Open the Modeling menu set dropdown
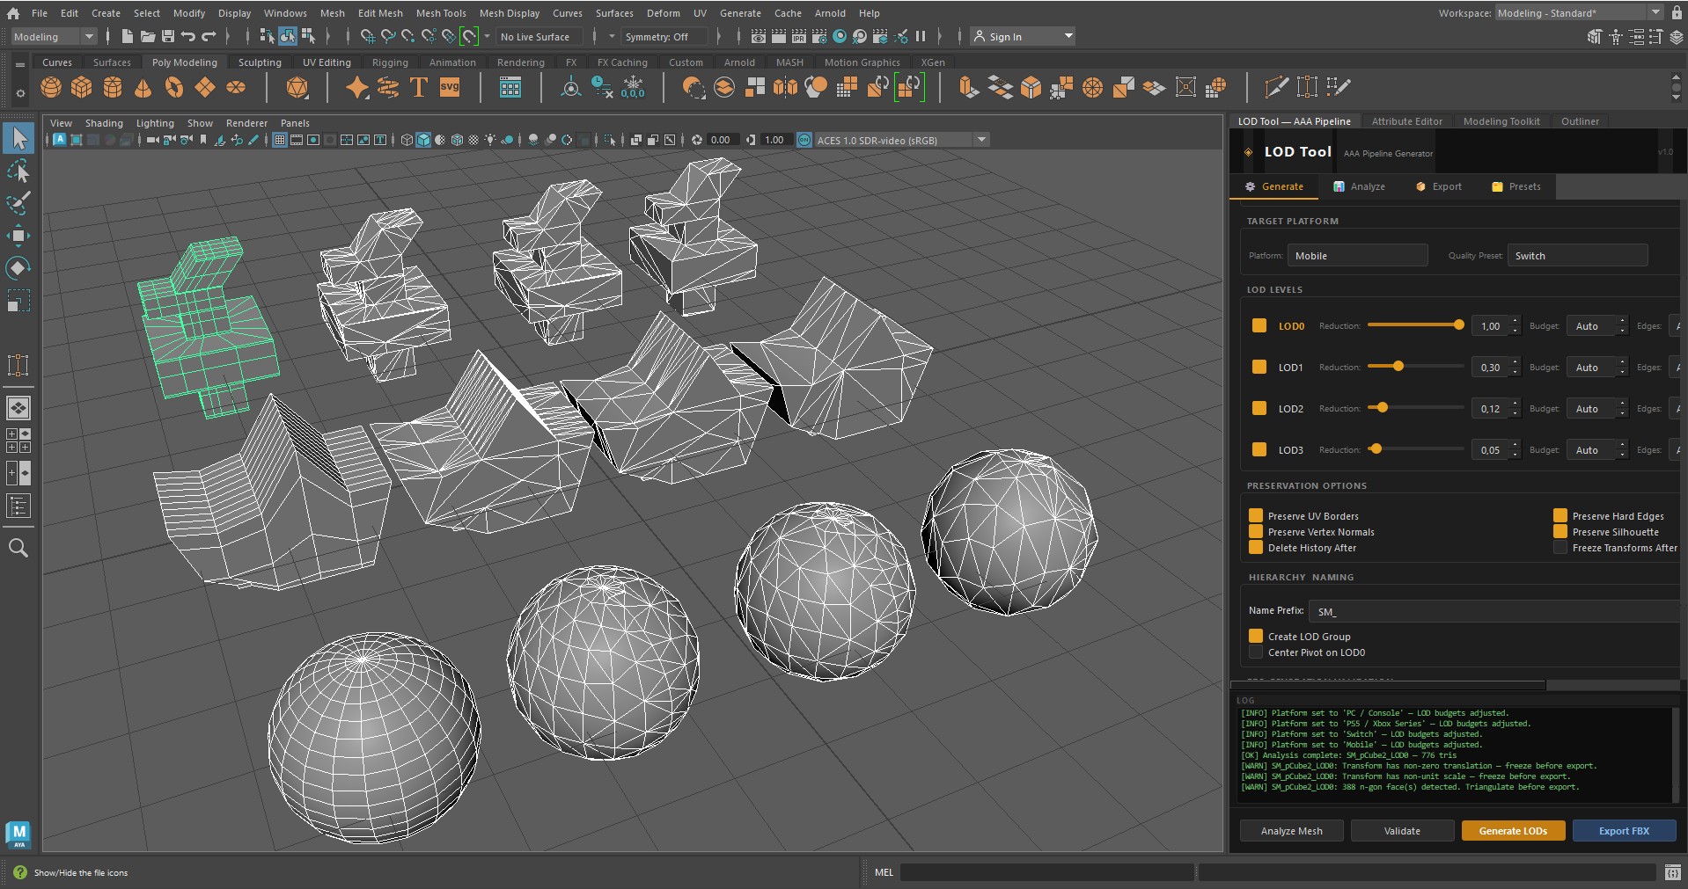Viewport: 1688px width, 889px height. (x=53, y=36)
